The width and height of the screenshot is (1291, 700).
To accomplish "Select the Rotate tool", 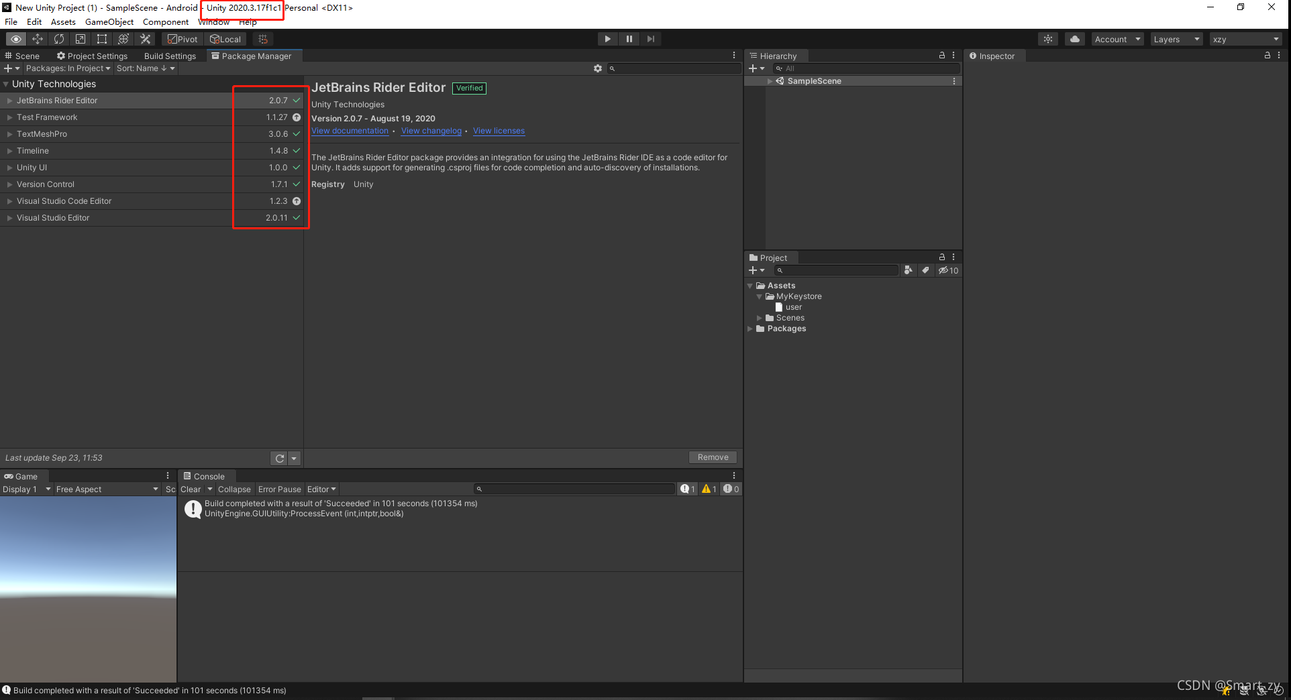I will pos(59,39).
